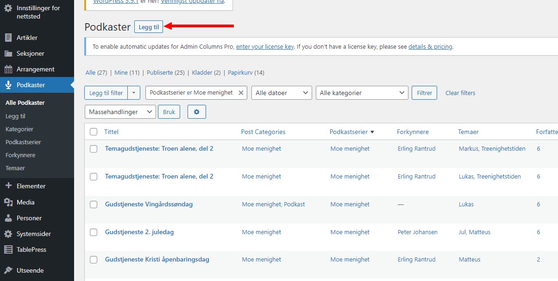Open Papirkurv (14) trash view
This screenshot has width=558, height=281.
coord(246,73)
